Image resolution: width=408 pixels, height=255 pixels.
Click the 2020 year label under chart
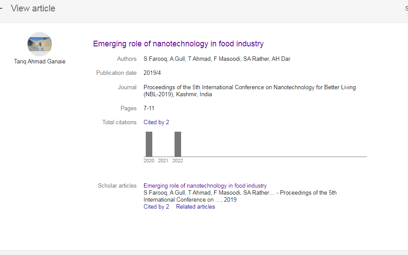(x=149, y=161)
